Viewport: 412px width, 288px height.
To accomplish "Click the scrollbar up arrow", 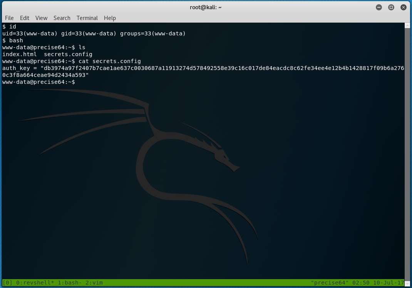I will tap(407, 26).
